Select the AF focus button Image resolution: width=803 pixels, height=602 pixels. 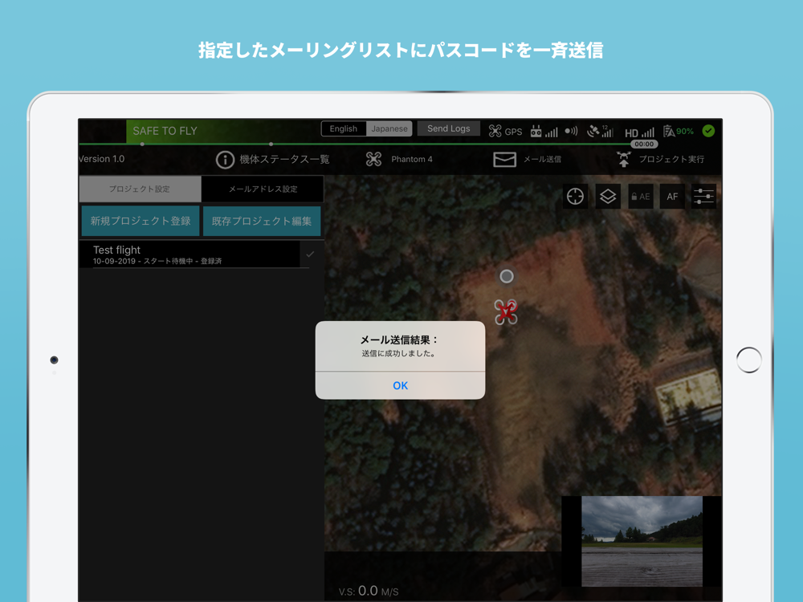click(672, 196)
